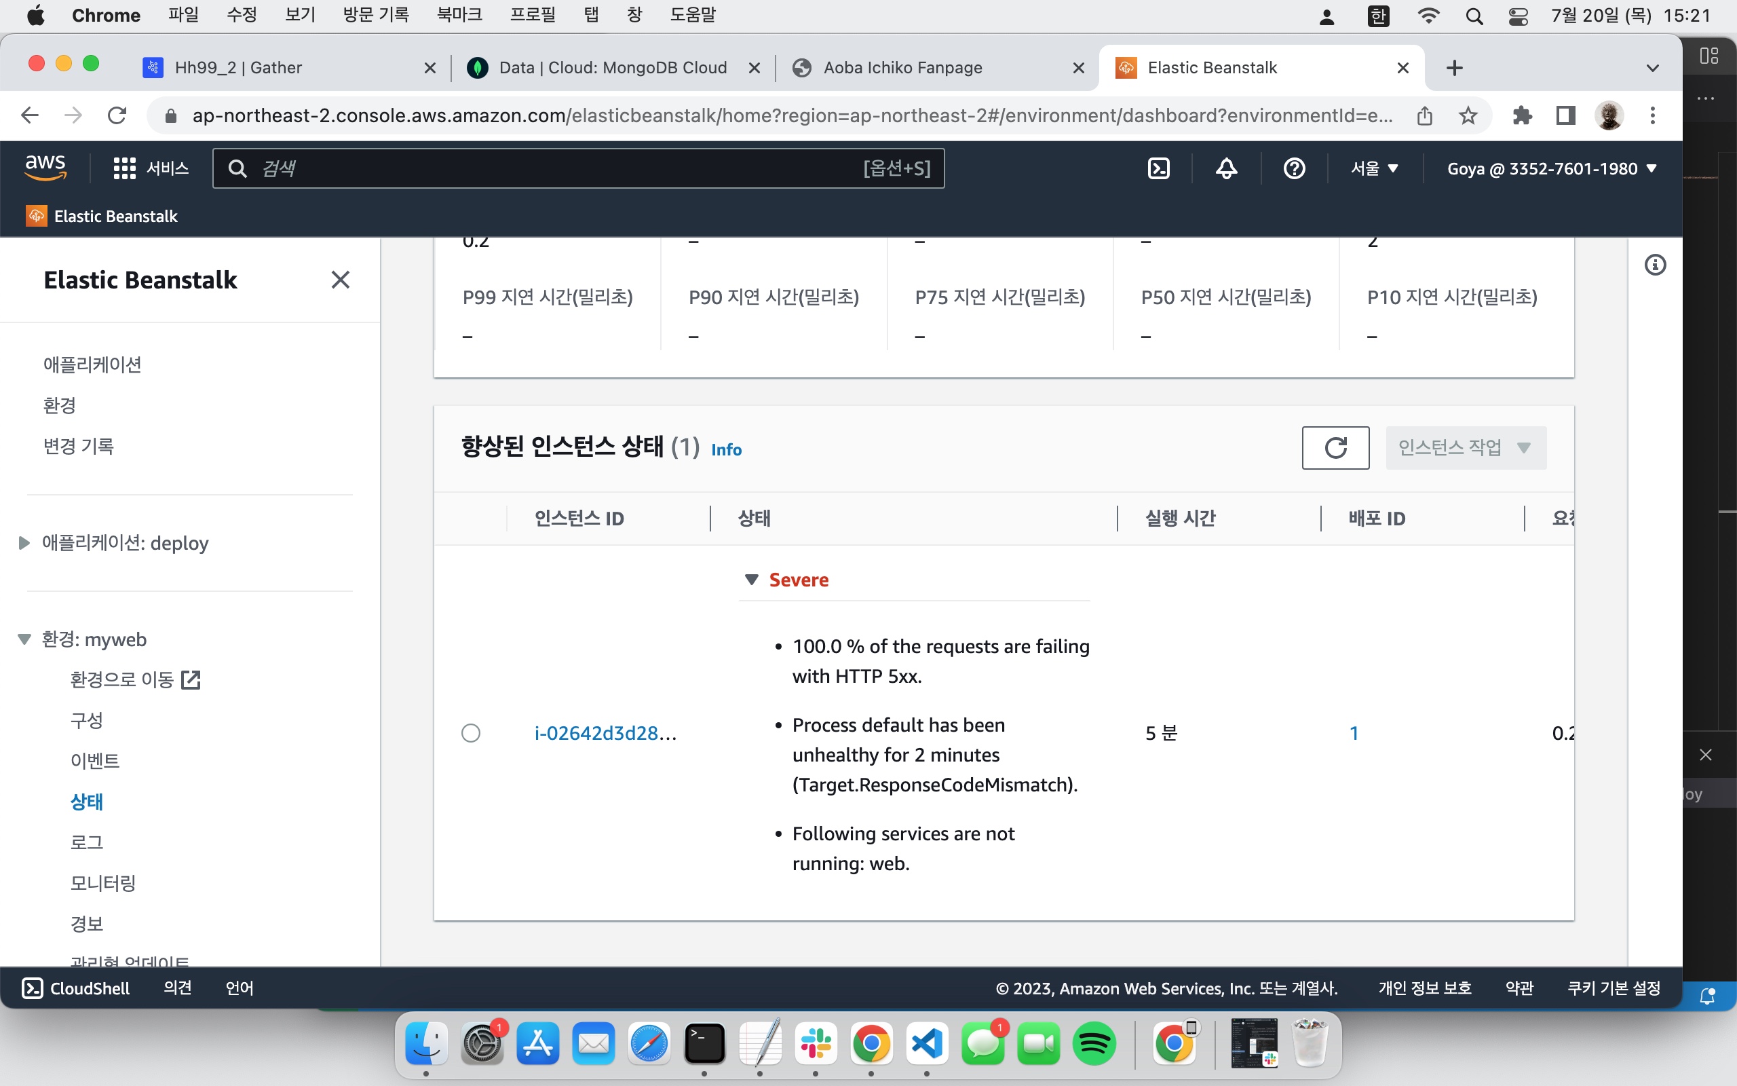Open 쿠키 기본 설정 in footer
1737x1086 pixels.
tap(1614, 988)
